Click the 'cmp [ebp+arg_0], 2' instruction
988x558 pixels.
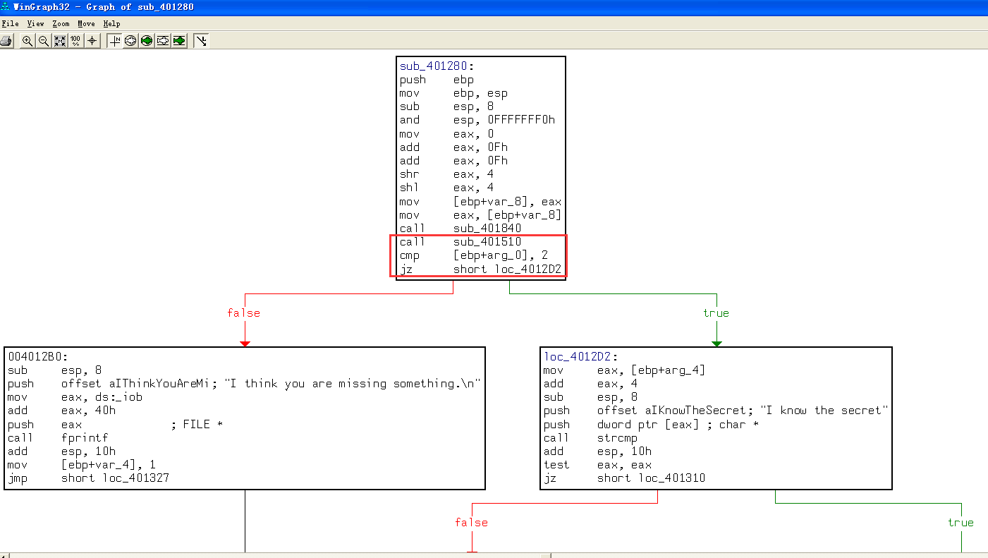(x=473, y=255)
